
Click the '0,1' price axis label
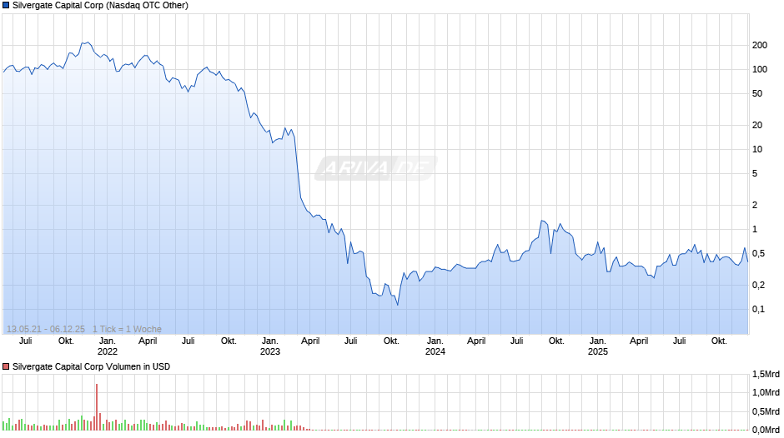(758, 309)
